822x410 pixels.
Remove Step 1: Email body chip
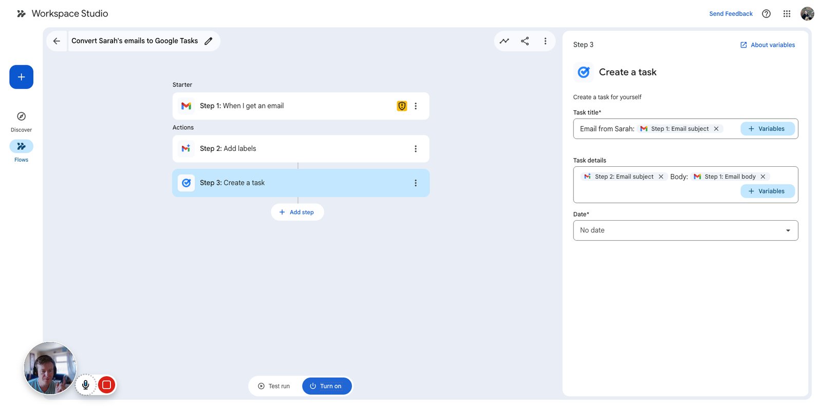tap(763, 177)
